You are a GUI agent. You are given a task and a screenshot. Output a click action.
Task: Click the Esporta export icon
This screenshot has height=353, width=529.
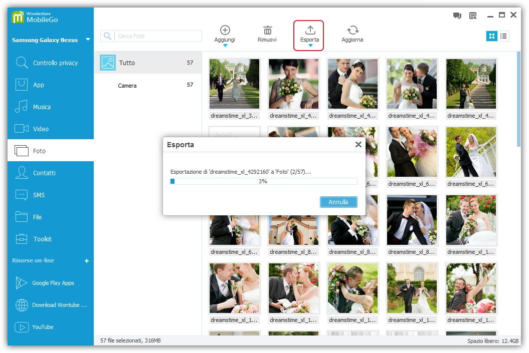tap(310, 30)
